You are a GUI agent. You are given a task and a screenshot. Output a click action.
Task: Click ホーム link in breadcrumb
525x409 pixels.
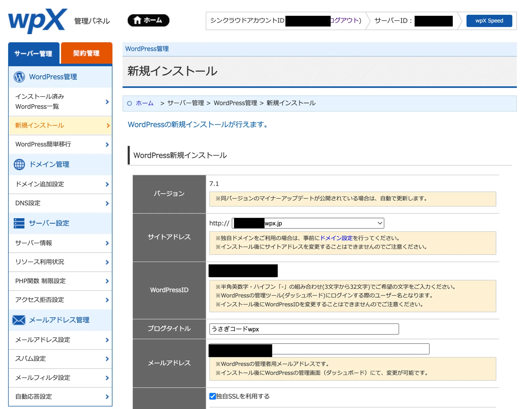click(x=145, y=103)
